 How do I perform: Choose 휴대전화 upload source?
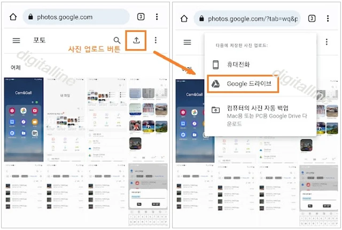pyautogui.click(x=261, y=65)
